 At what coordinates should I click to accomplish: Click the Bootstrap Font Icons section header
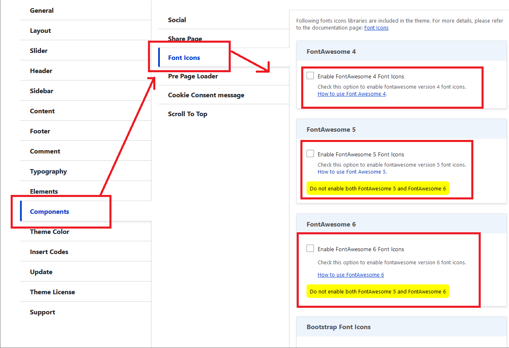click(x=339, y=327)
